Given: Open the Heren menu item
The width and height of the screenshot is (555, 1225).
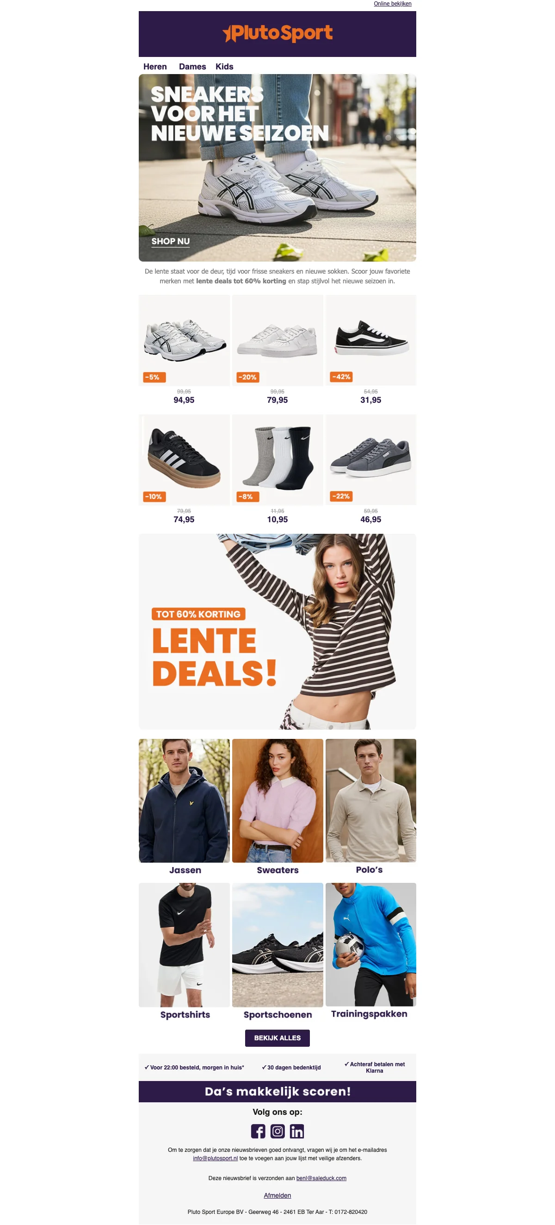Looking at the screenshot, I should click(155, 67).
